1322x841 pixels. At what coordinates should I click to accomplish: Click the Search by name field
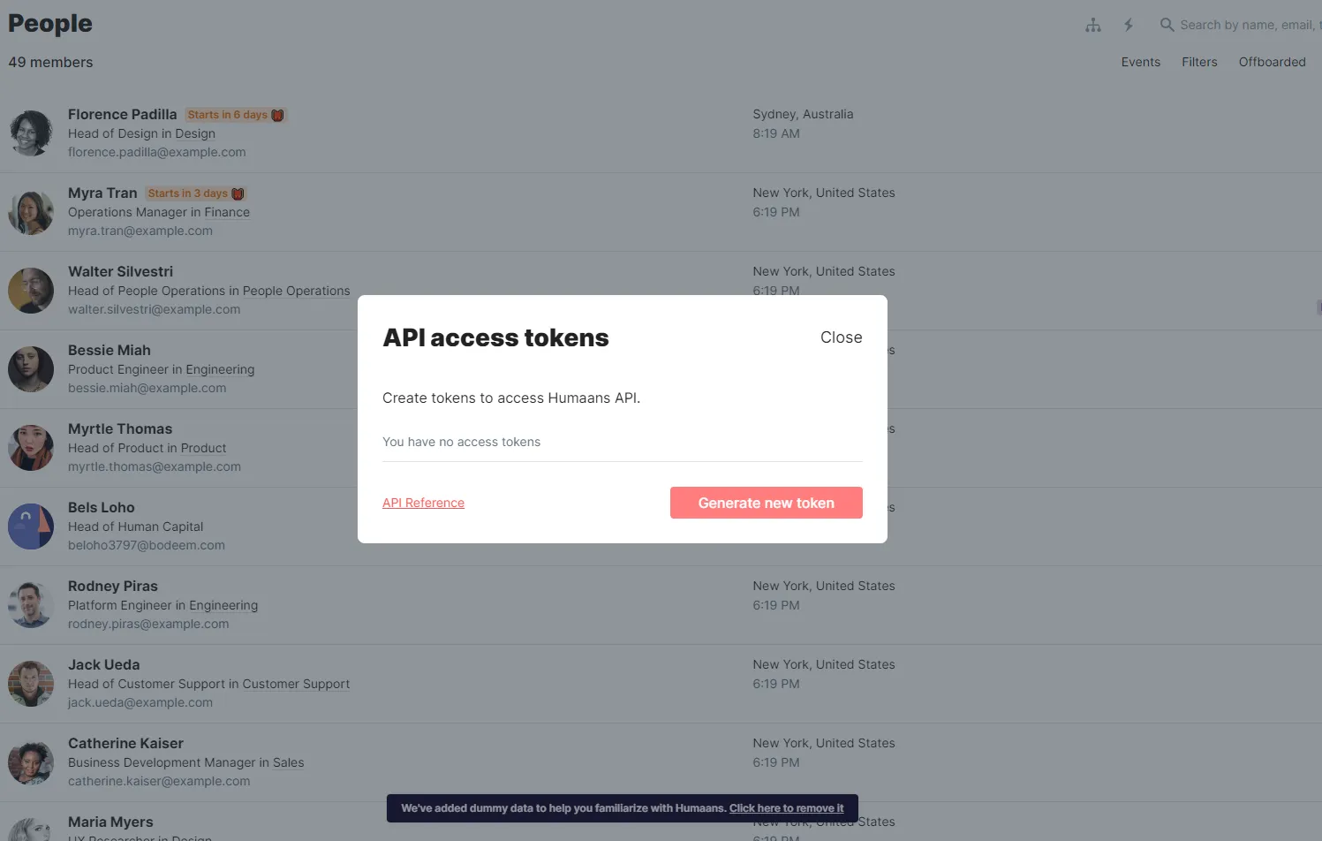[x=1250, y=25]
